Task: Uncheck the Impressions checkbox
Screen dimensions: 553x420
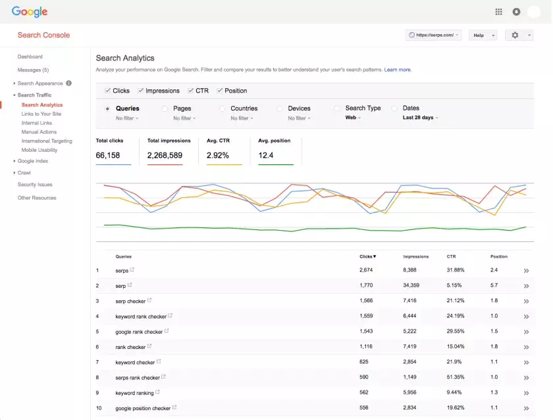Action: click(140, 91)
